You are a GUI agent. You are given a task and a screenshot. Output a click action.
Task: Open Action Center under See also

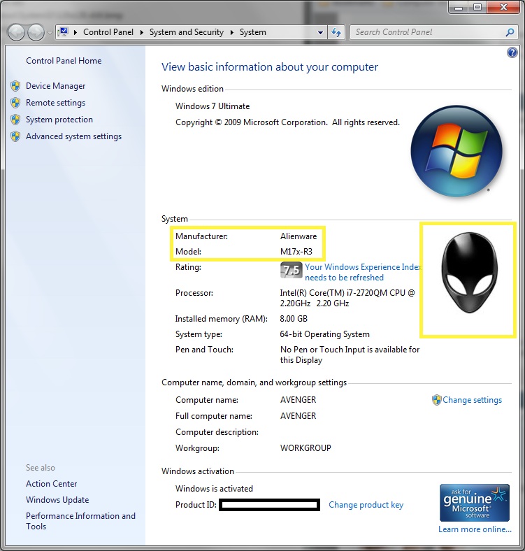[51, 484]
